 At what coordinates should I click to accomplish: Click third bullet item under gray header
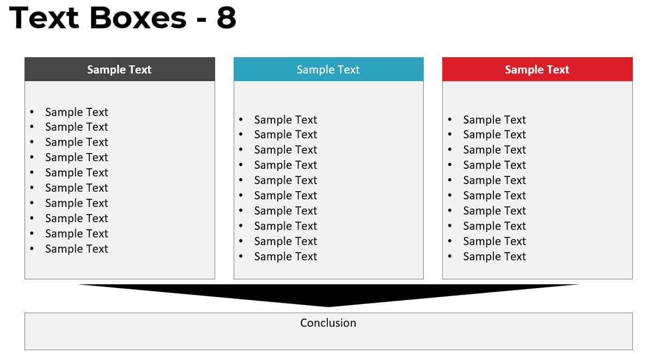click(x=77, y=142)
